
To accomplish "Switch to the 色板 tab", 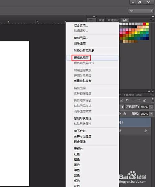I will 125,20.
